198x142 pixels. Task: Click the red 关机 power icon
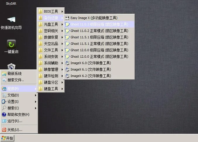(x=4, y=130)
